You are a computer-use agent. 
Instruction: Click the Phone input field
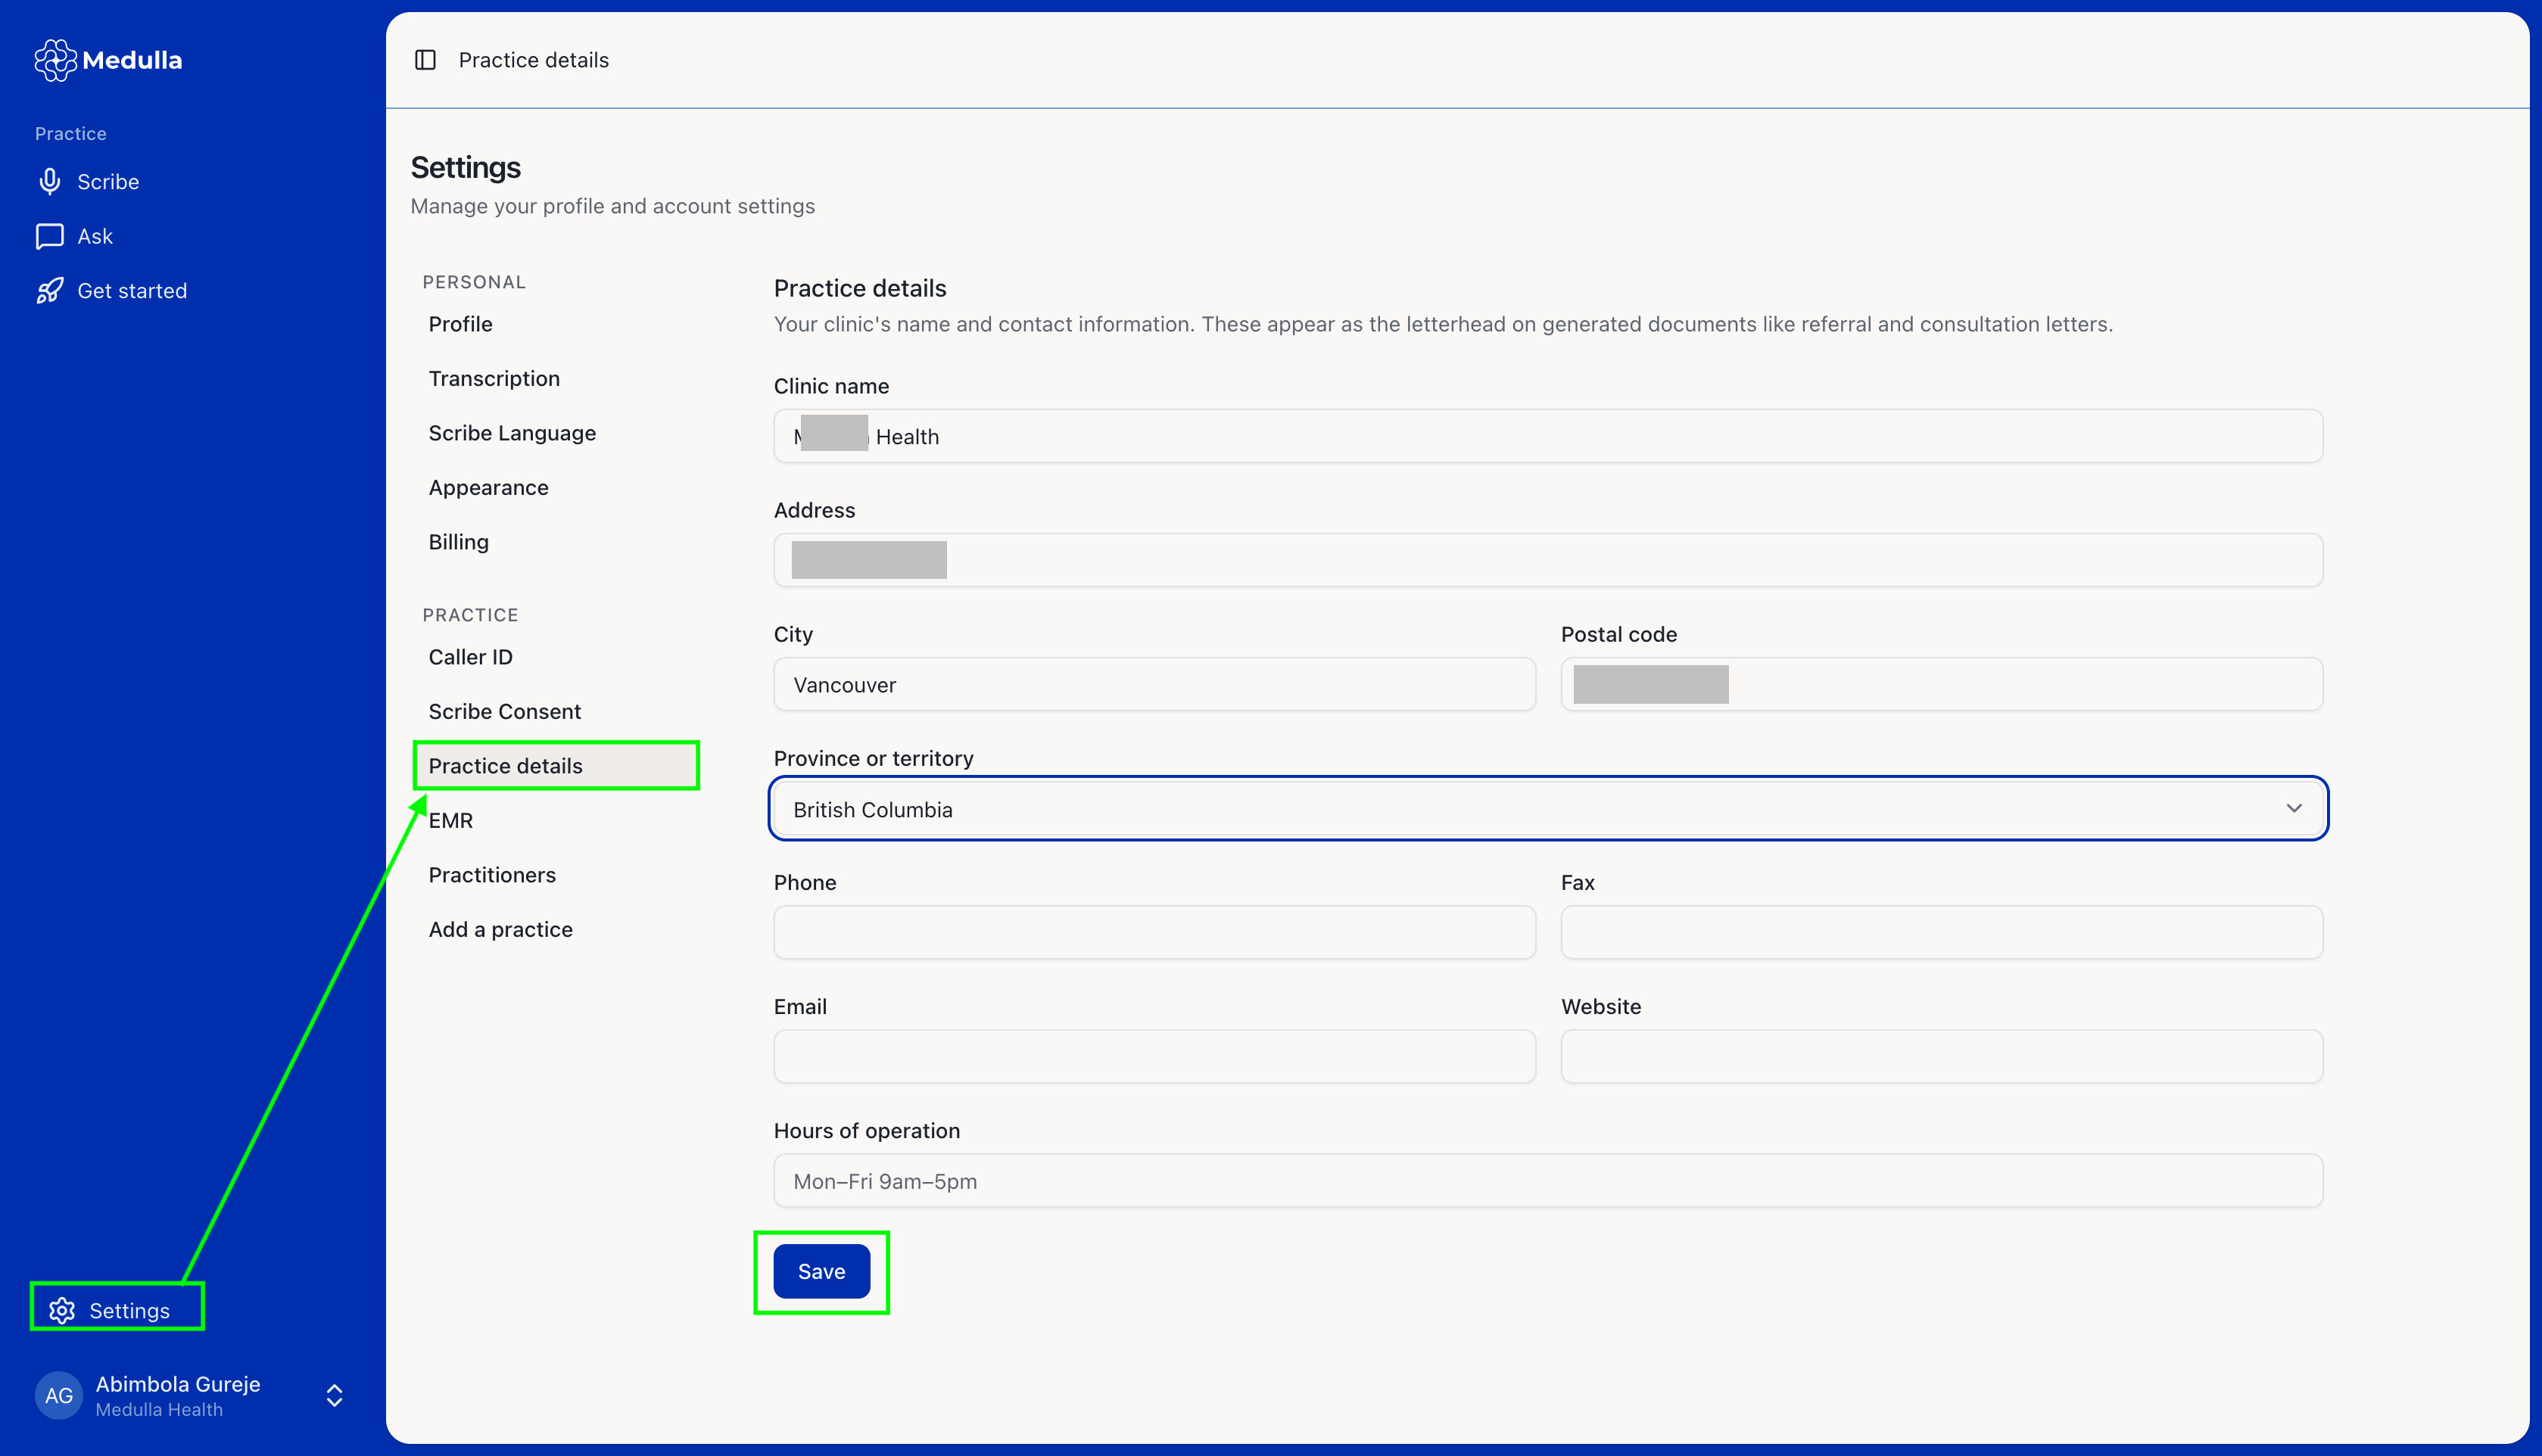pos(1154,932)
